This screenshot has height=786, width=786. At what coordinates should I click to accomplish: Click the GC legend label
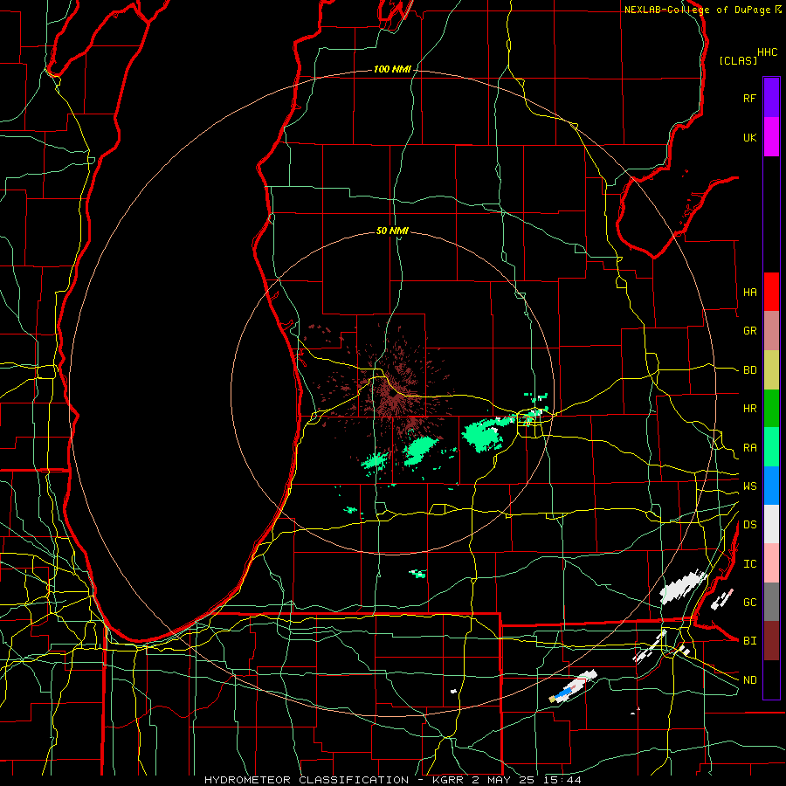pyautogui.click(x=749, y=603)
